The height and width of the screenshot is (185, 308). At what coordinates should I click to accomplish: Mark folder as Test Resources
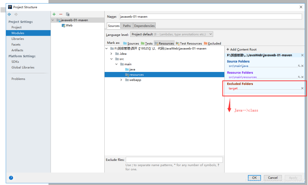click(189, 43)
